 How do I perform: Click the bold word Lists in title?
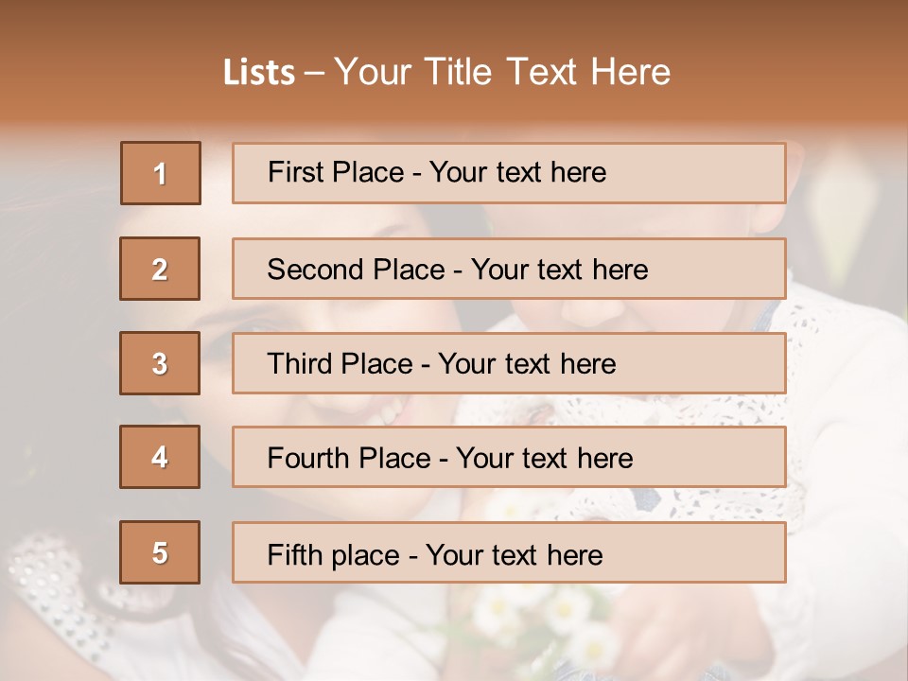(259, 73)
